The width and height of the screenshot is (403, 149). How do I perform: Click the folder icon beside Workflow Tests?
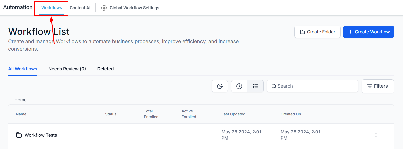[19, 135]
